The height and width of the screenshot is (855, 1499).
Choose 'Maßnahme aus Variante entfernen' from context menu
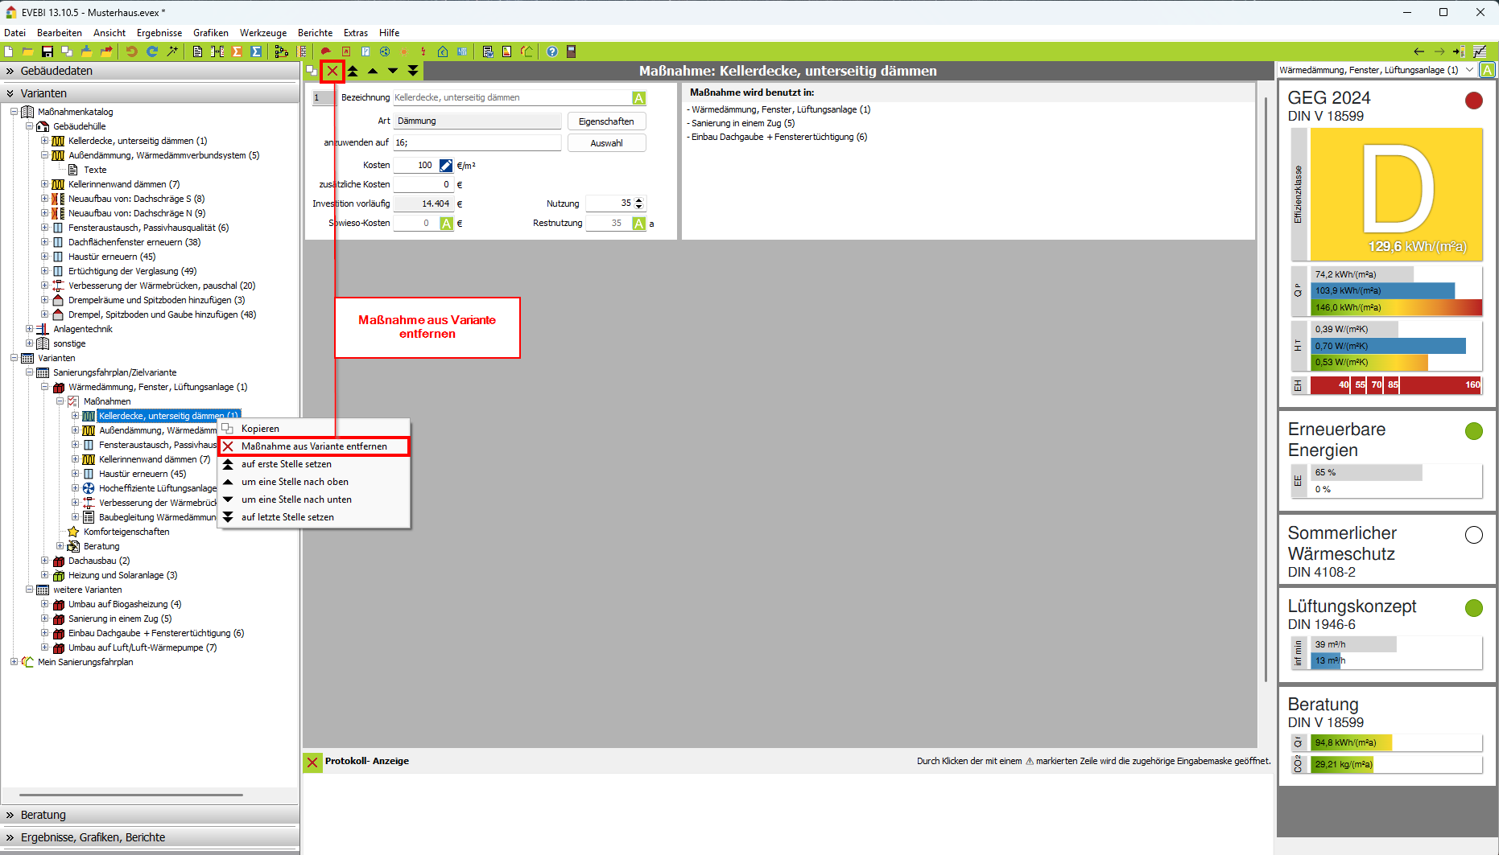click(314, 446)
